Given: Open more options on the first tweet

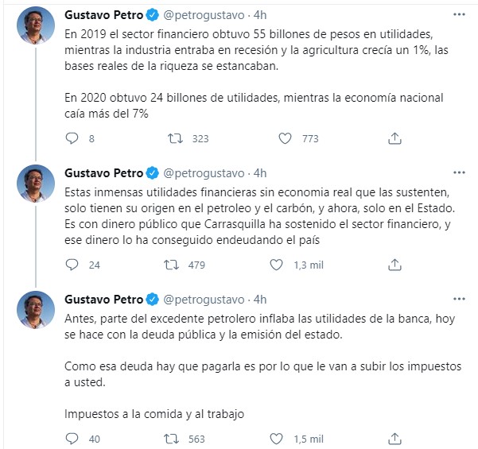Looking at the screenshot, I should click(459, 15).
